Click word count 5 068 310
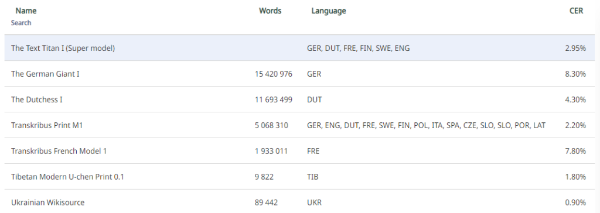This screenshot has height=213, width=600. [x=272, y=125]
